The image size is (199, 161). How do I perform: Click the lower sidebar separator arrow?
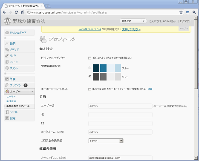pyautogui.click(x=5, y=74)
